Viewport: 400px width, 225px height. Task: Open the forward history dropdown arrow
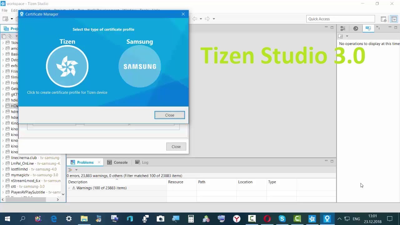(x=214, y=19)
